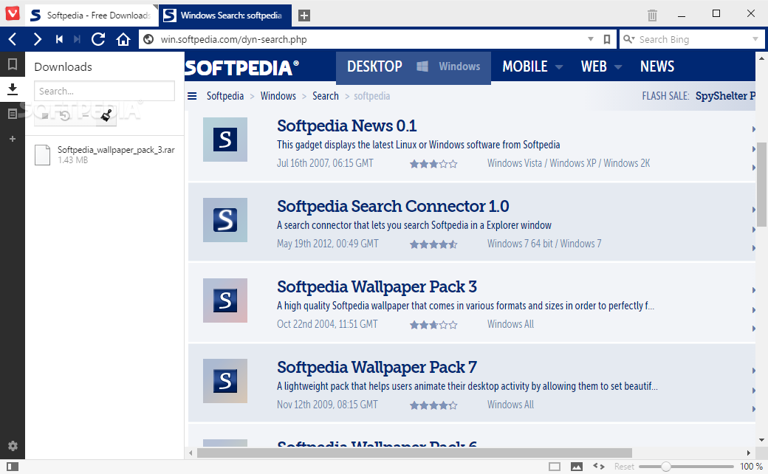Open the Notes panel in sidebar
The width and height of the screenshot is (768, 474).
pos(13,114)
